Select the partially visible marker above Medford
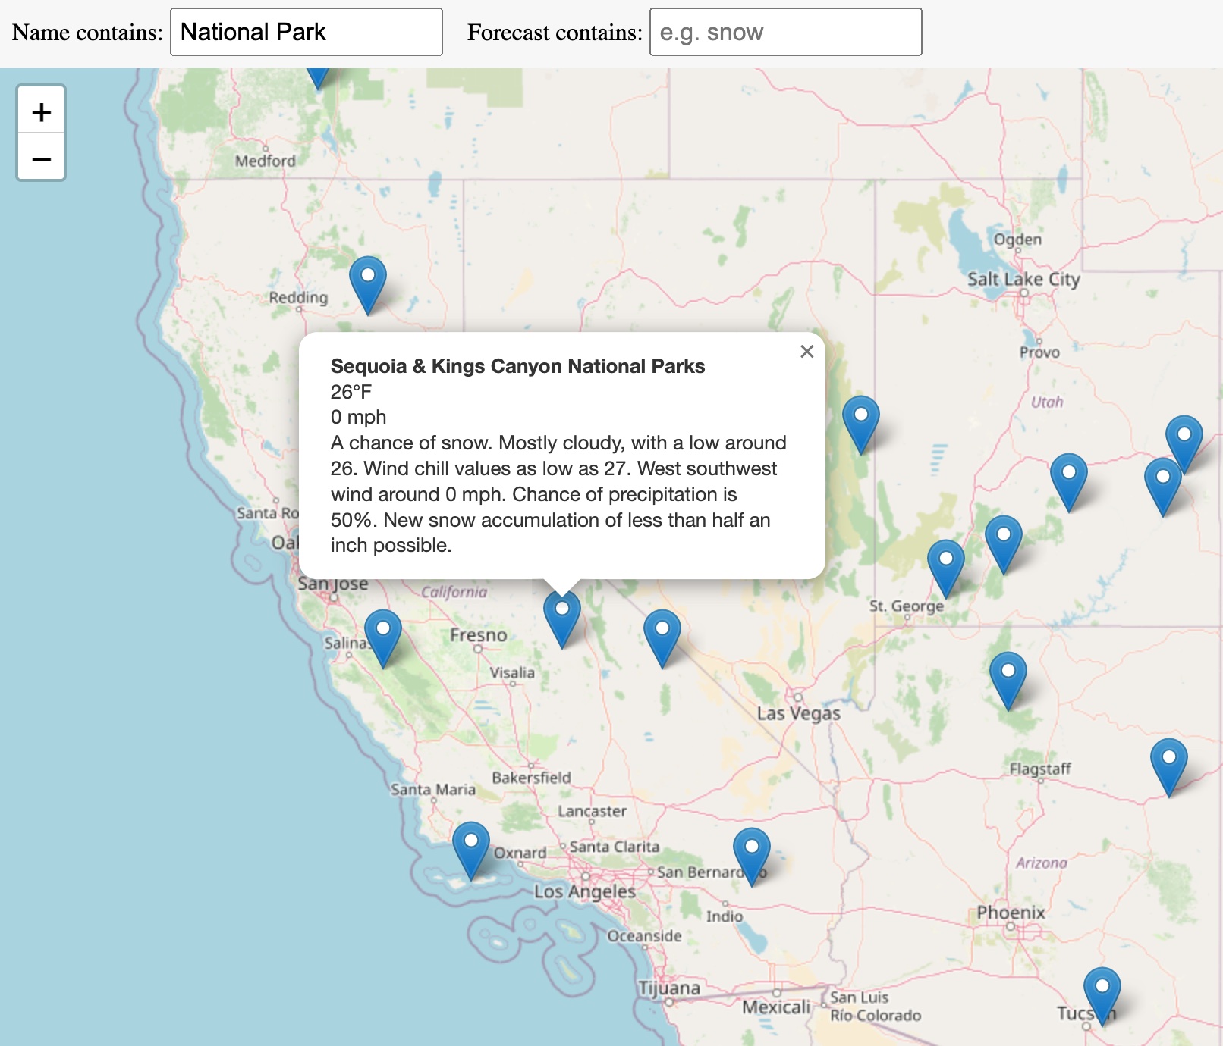This screenshot has width=1223, height=1046. click(319, 77)
